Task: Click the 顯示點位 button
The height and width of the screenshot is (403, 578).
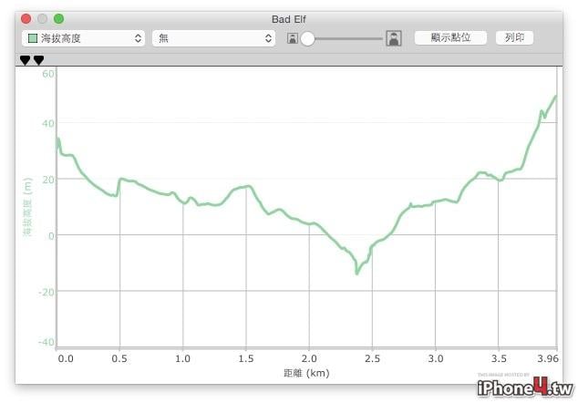Action: tap(450, 37)
